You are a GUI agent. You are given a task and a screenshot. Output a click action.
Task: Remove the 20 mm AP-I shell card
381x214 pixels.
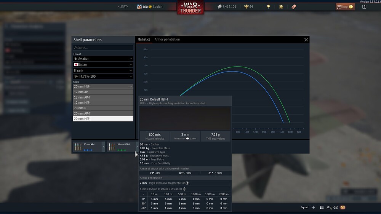(x=104, y=147)
